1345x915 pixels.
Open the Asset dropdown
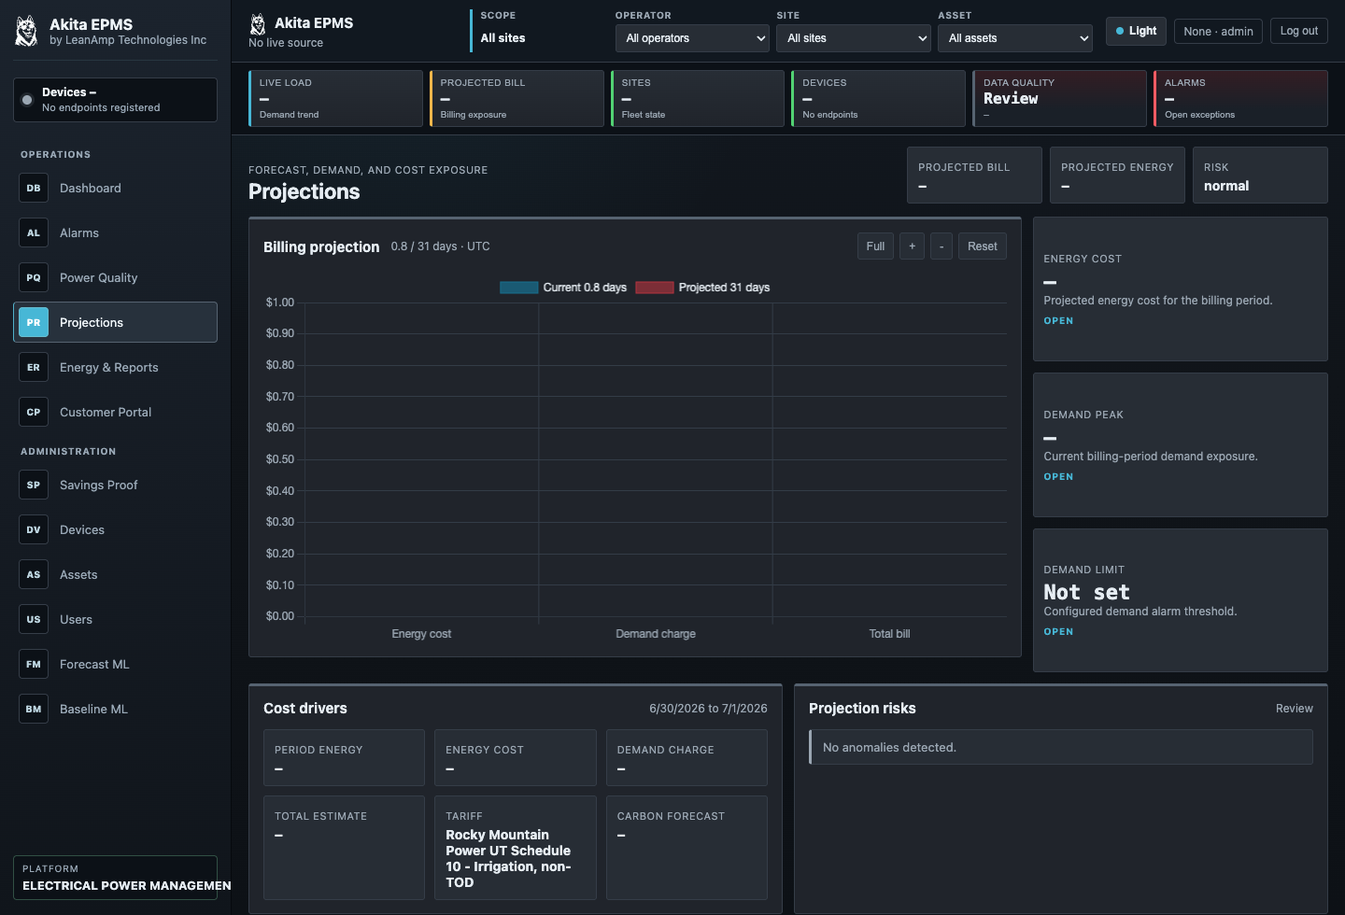click(1015, 38)
